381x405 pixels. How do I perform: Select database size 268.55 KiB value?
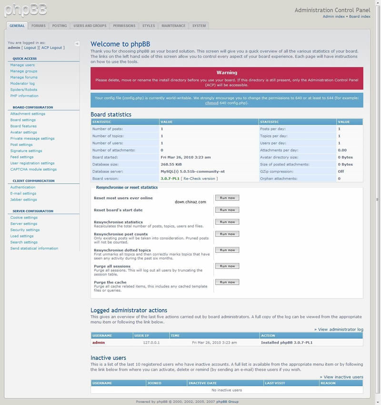point(171,165)
